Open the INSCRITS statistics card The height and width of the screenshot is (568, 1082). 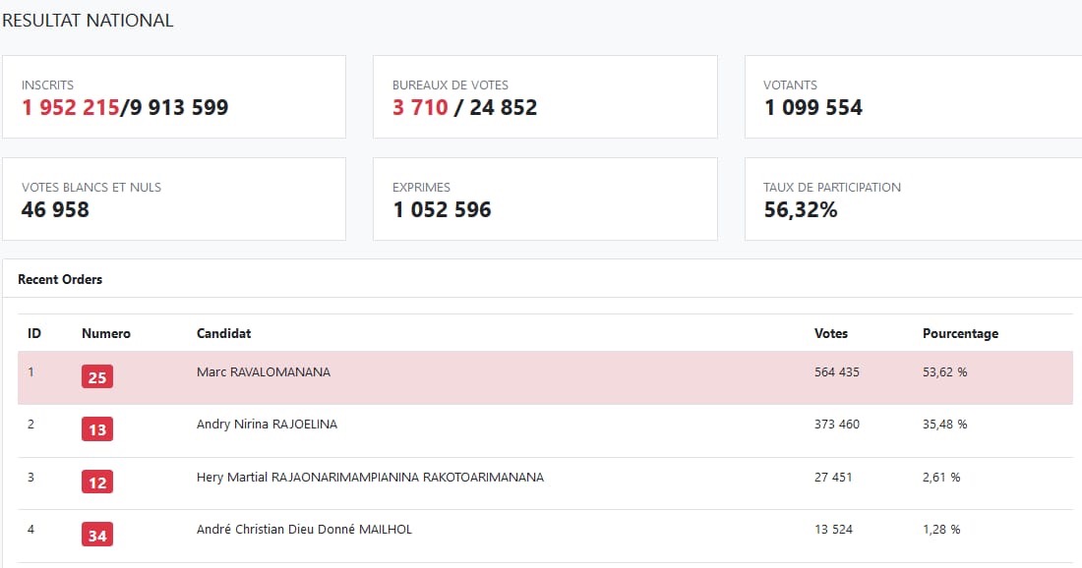[174, 97]
